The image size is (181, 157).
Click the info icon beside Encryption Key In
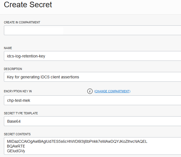pyautogui.click(x=90, y=91)
